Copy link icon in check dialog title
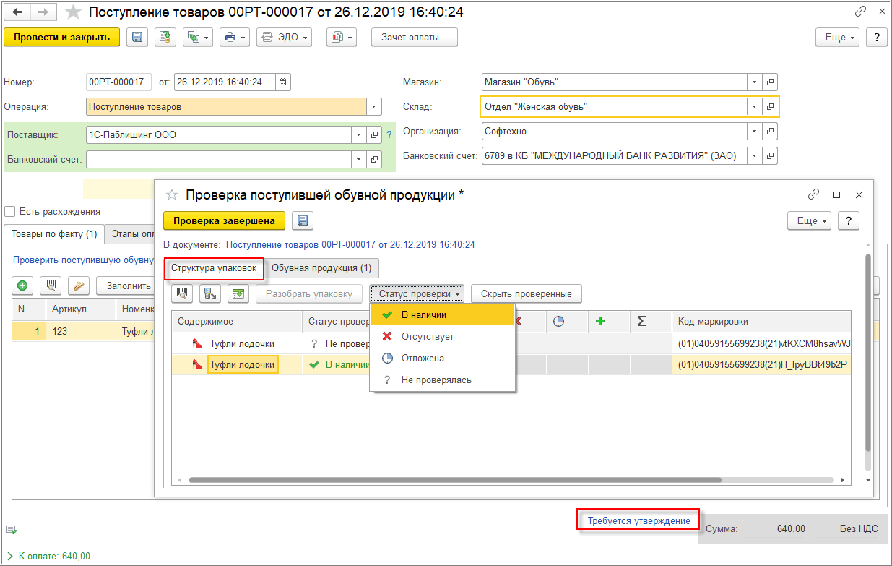The height and width of the screenshot is (566, 892). tap(814, 194)
